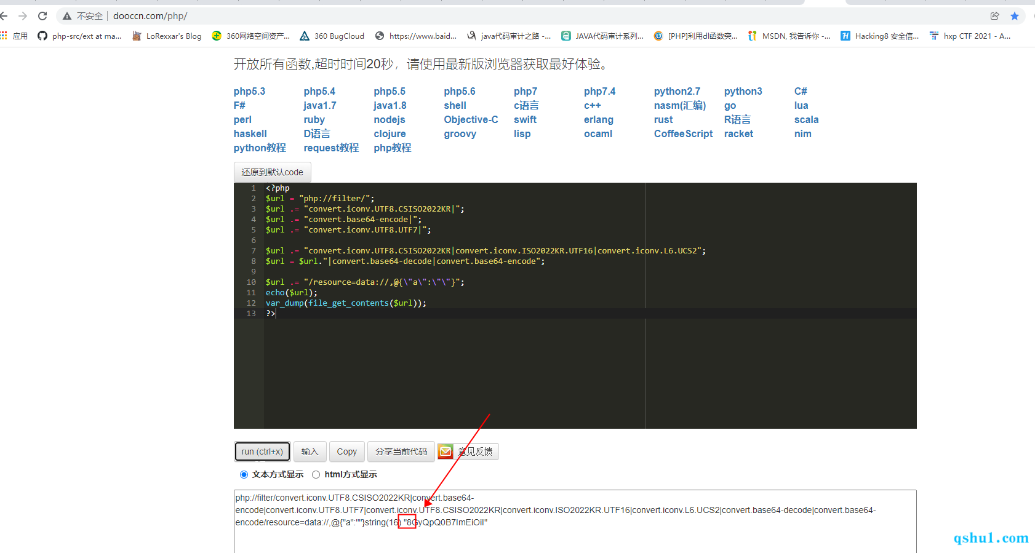The image size is (1035, 553).
Task: Click the 分享当前代码 button
Action: point(401,452)
